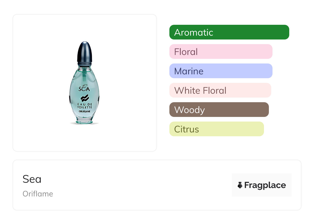This screenshot has width=314, height=223.
Task: Pick the Woody accord bar
Action: (219, 110)
